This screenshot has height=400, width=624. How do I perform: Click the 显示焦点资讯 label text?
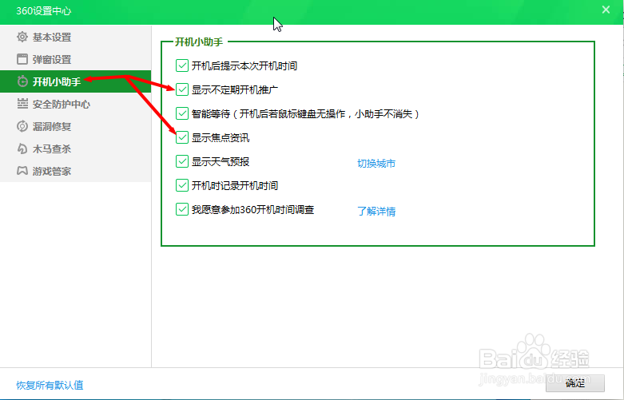click(x=221, y=137)
